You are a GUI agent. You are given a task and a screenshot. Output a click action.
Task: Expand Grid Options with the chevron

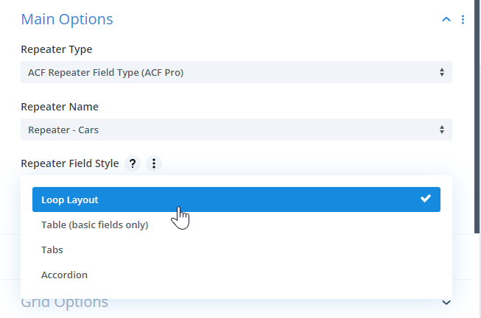pyautogui.click(x=446, y=302)
